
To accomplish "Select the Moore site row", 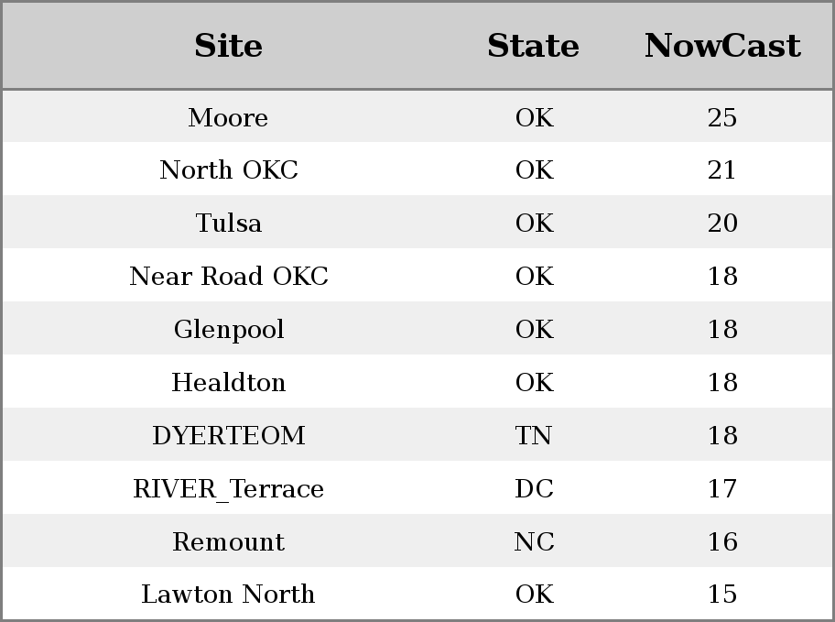I will (x=417, y=116).
